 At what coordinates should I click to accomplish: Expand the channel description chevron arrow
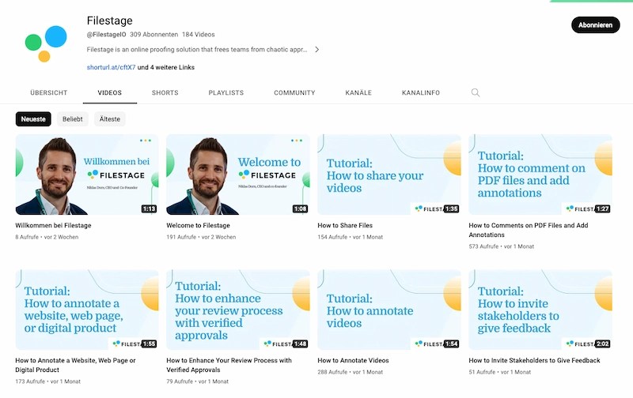[317, 50]
